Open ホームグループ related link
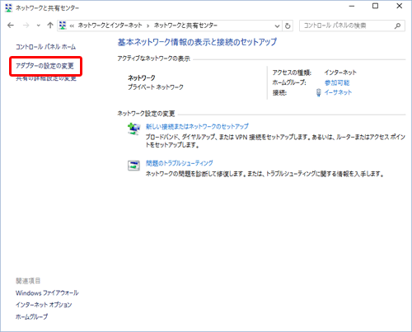Image resolution: width=412 pixels, height=332 pixels. 31,317
